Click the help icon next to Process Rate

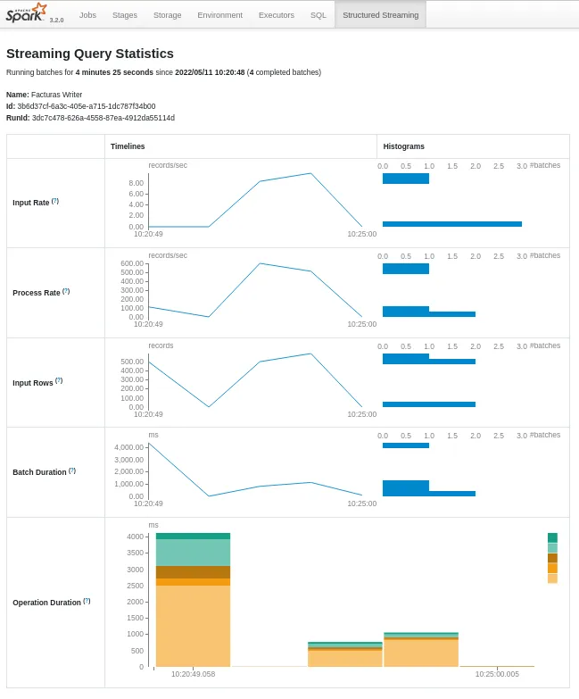coord(66,291)
